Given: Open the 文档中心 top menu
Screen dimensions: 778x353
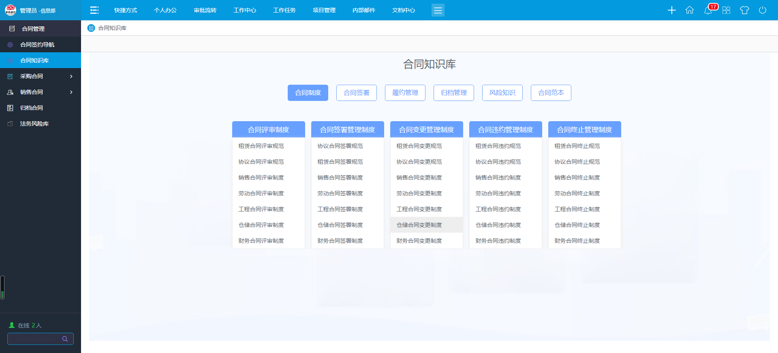Looking at the screenshot, I should 404,10.
